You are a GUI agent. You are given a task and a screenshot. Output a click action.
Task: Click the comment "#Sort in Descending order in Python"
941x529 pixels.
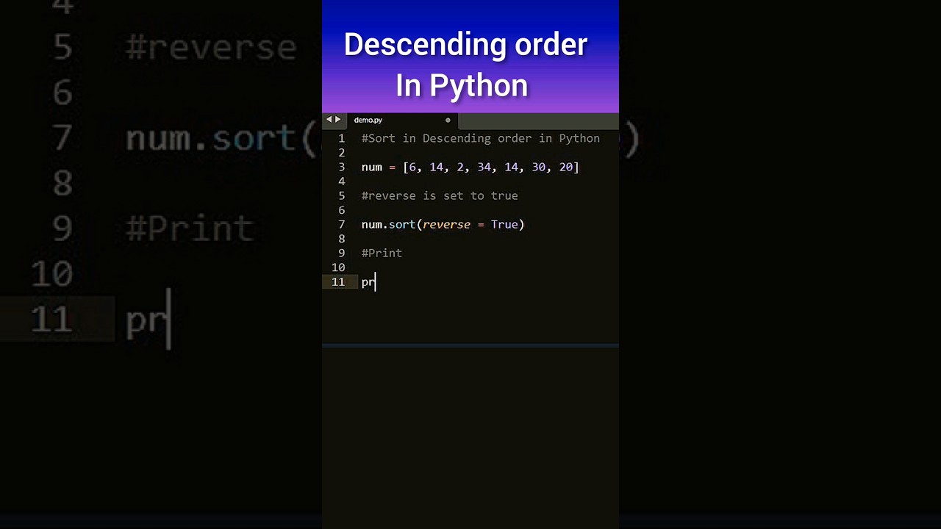coord(481,138)
